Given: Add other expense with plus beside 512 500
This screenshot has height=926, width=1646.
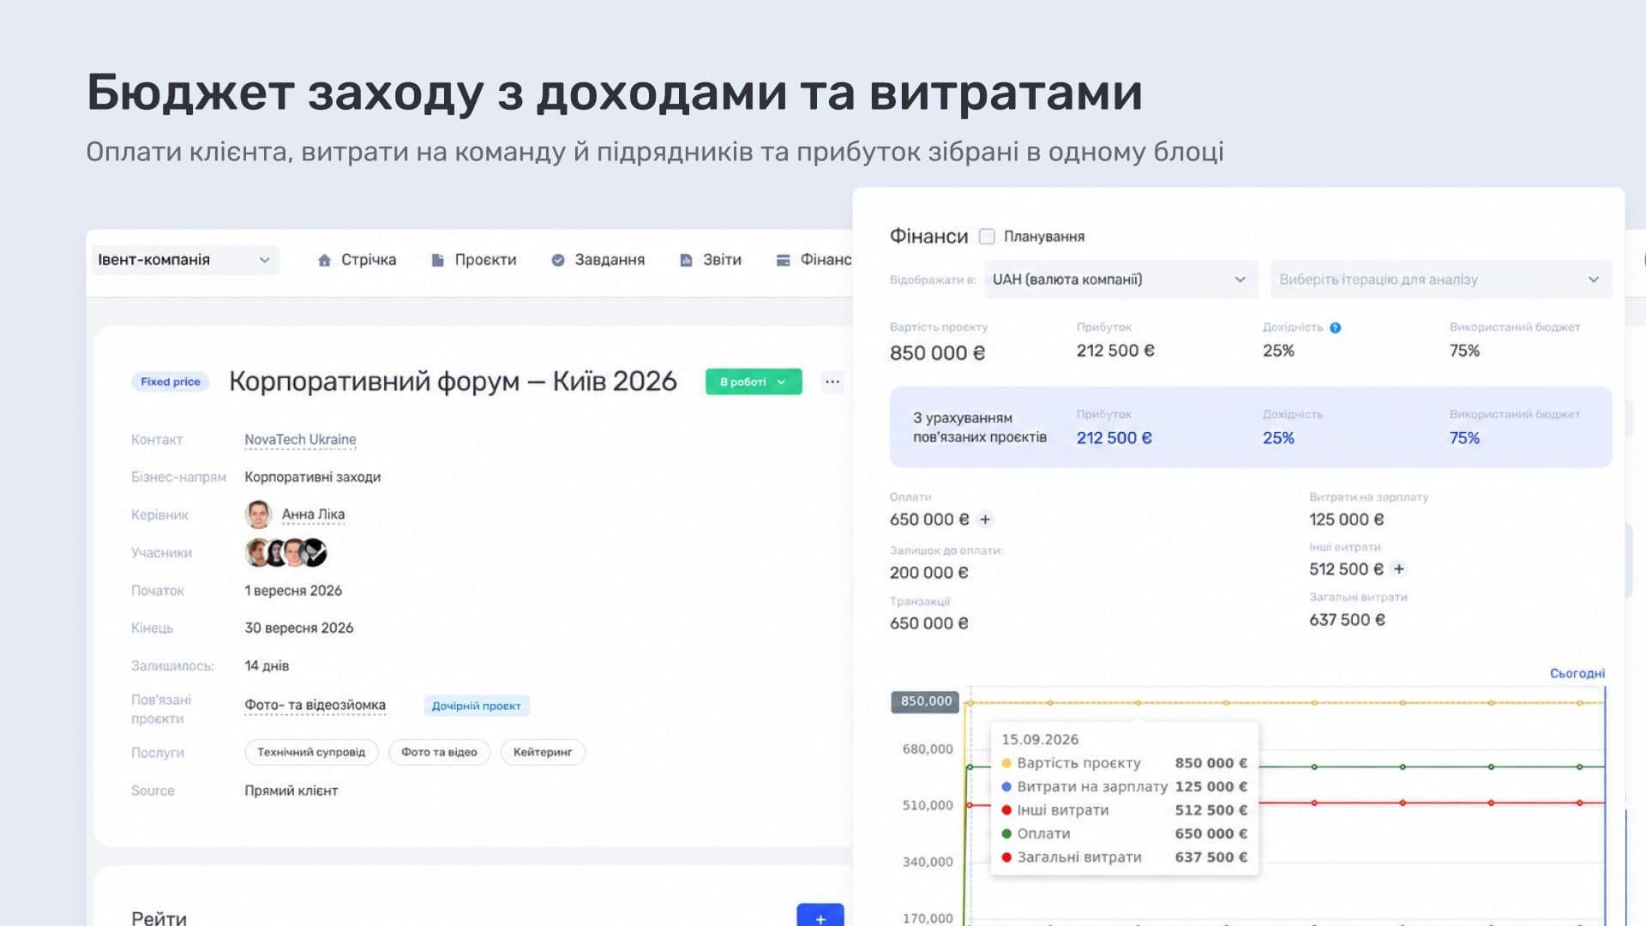Looking at the screenshot, I should click(1399, 569).
